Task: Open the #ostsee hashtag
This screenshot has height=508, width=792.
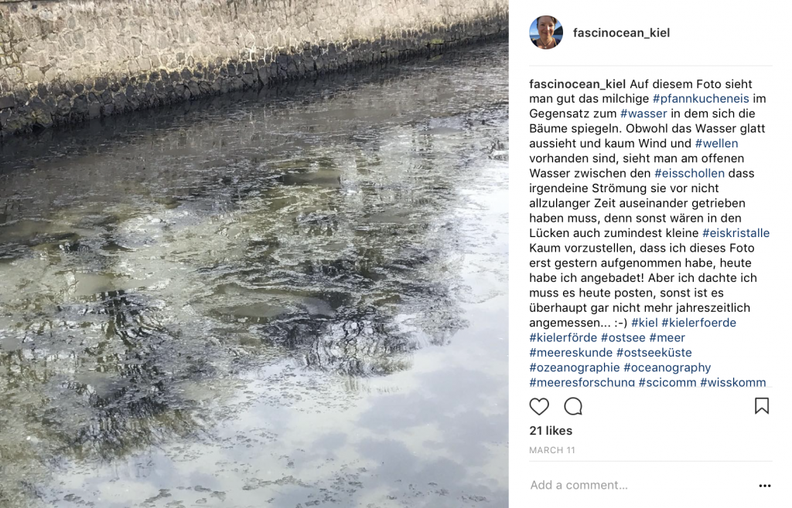Action: tap(623, 337)
